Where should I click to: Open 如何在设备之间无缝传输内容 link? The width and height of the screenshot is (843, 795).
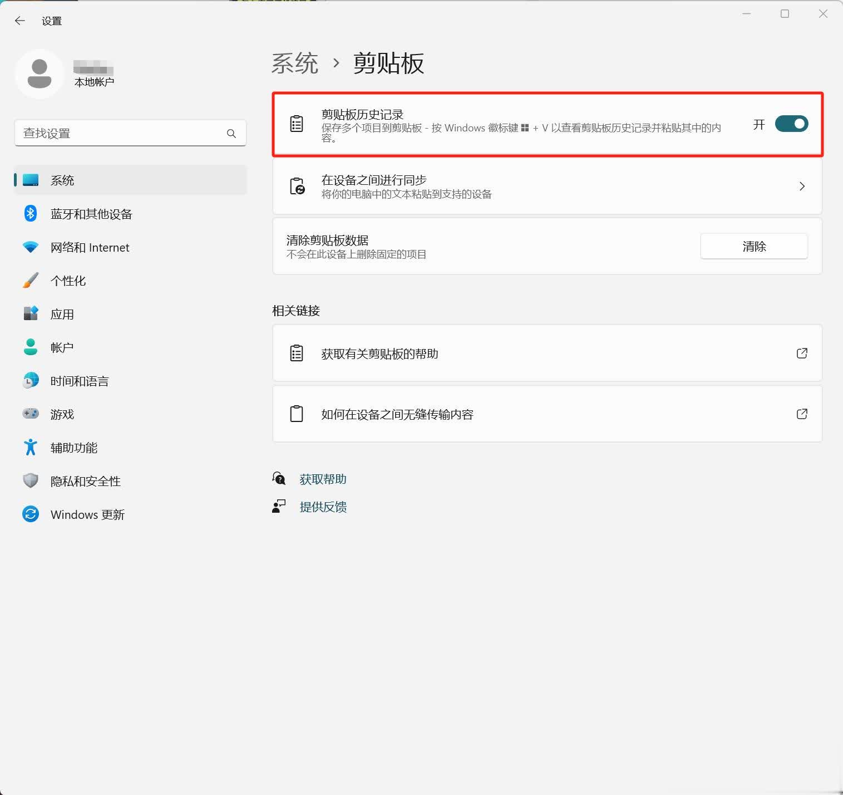pyautogui.click(x=802, y=414)
